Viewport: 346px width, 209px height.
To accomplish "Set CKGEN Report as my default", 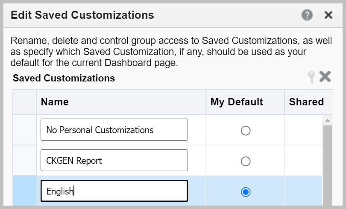I will tap(246, 161).
